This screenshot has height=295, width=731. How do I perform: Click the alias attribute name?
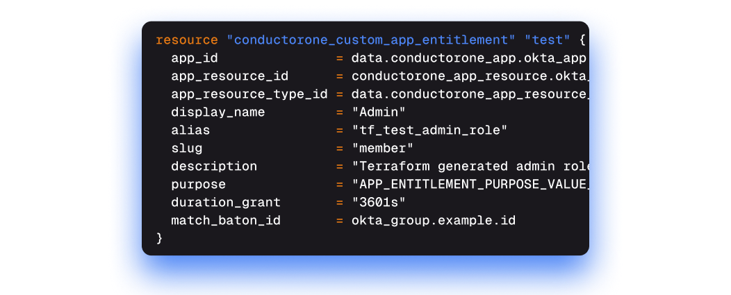coord(190,130)
